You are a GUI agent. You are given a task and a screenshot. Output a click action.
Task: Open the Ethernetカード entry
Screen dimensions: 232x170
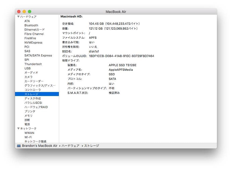pyautogui.click(x=34, y=30)
